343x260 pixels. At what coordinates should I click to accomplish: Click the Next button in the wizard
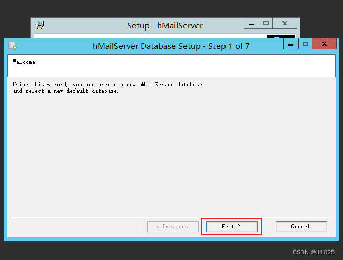click(x=232, y=226)
